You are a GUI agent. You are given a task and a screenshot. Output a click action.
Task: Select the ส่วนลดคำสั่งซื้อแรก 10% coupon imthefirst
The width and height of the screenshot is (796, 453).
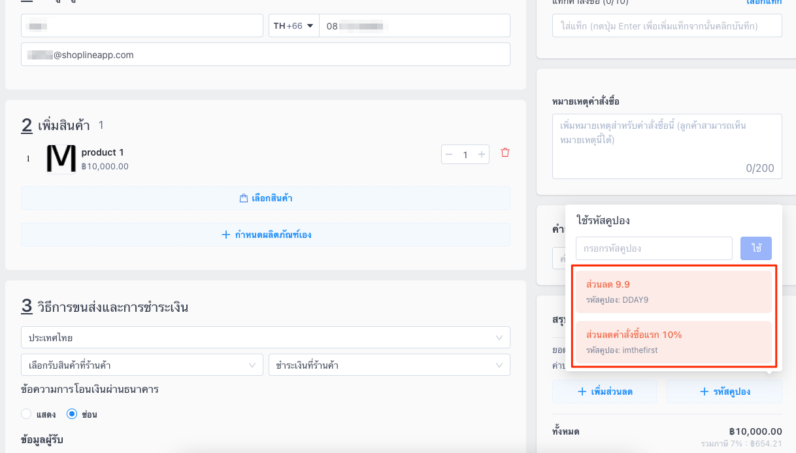click(x=674, y=342)
